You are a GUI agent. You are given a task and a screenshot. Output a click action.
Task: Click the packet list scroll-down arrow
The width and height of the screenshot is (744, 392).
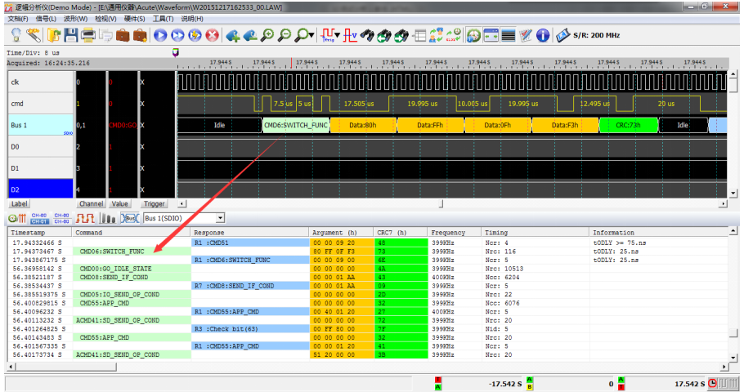point(733,358)
